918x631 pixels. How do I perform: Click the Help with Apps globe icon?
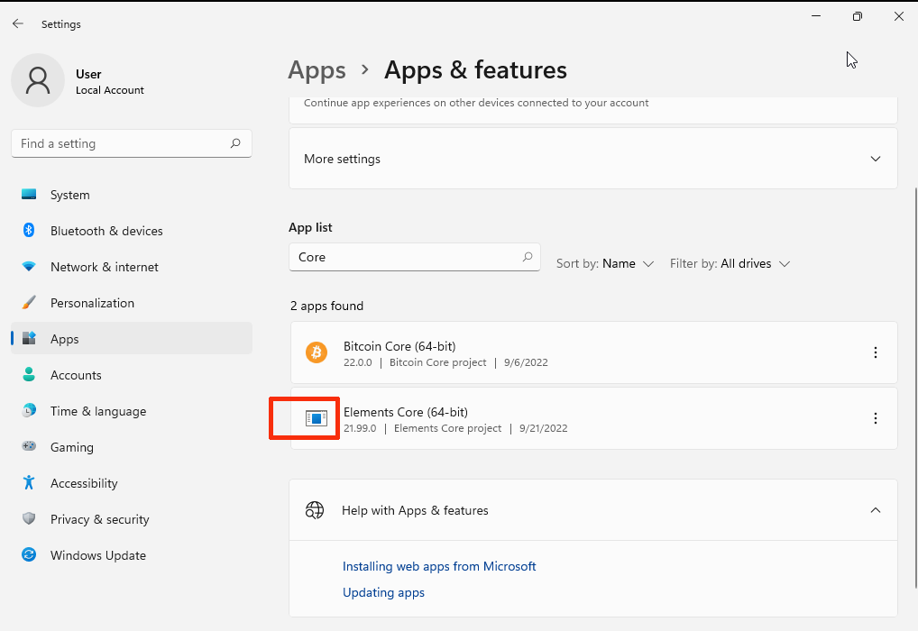[315, 509]
